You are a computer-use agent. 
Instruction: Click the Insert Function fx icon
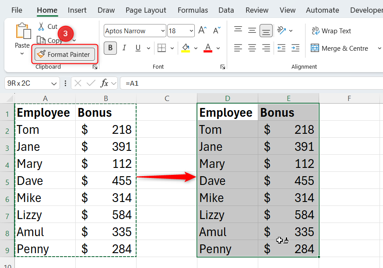104,83
